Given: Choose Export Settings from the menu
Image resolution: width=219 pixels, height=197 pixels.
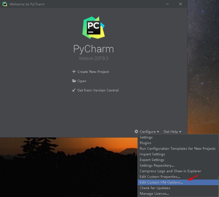Looking at the screenshot, I should (x=152, y=160).
